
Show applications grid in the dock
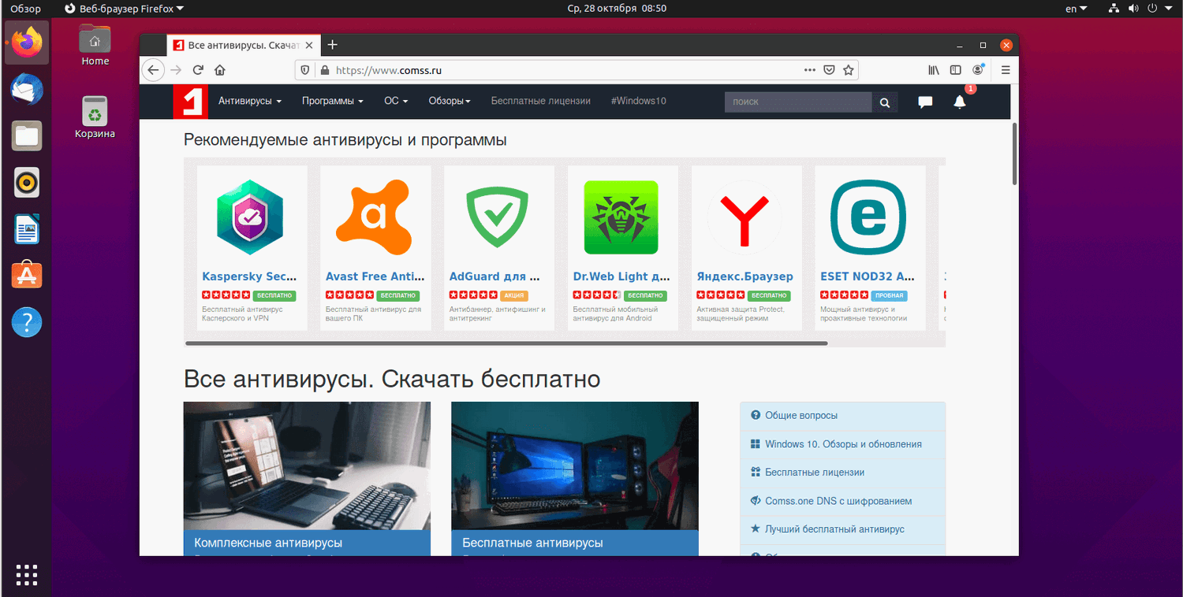(27, 575)
